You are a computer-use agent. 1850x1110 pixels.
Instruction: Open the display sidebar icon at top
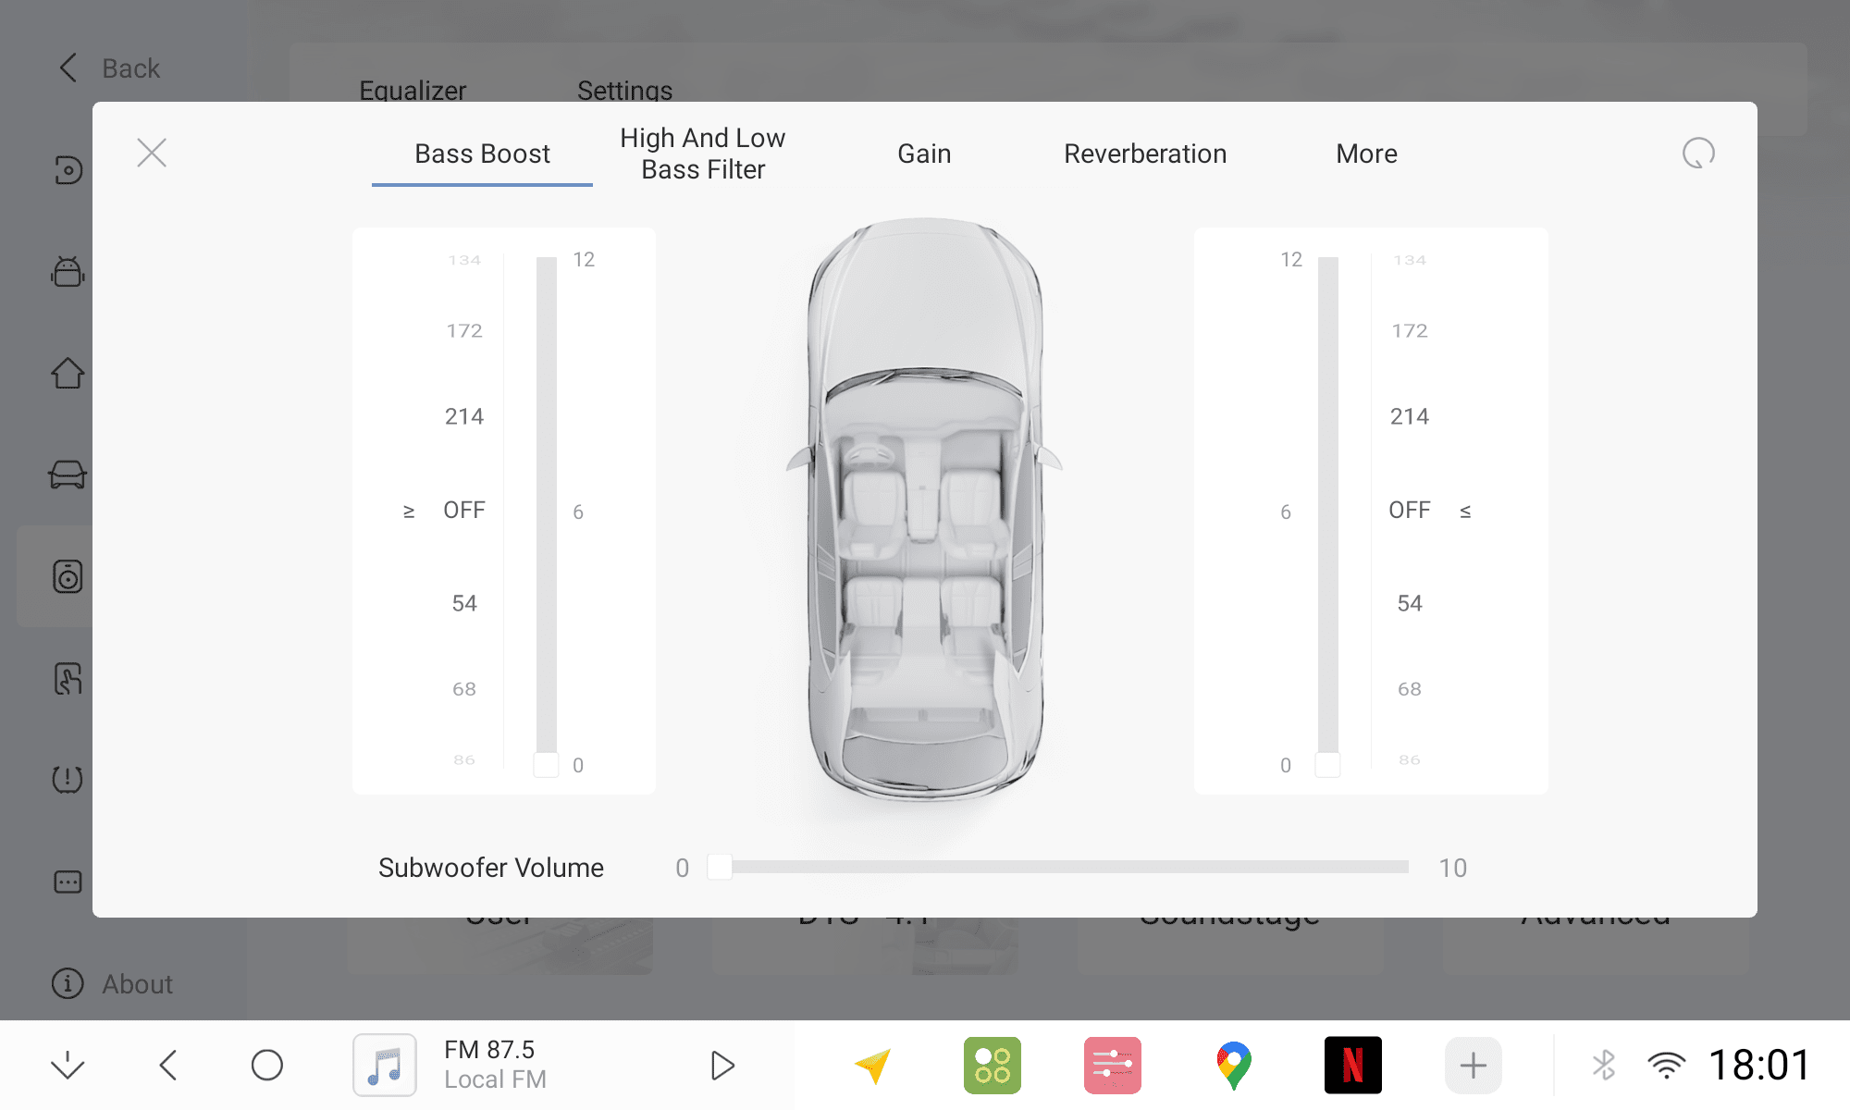(x=68, y=170)
